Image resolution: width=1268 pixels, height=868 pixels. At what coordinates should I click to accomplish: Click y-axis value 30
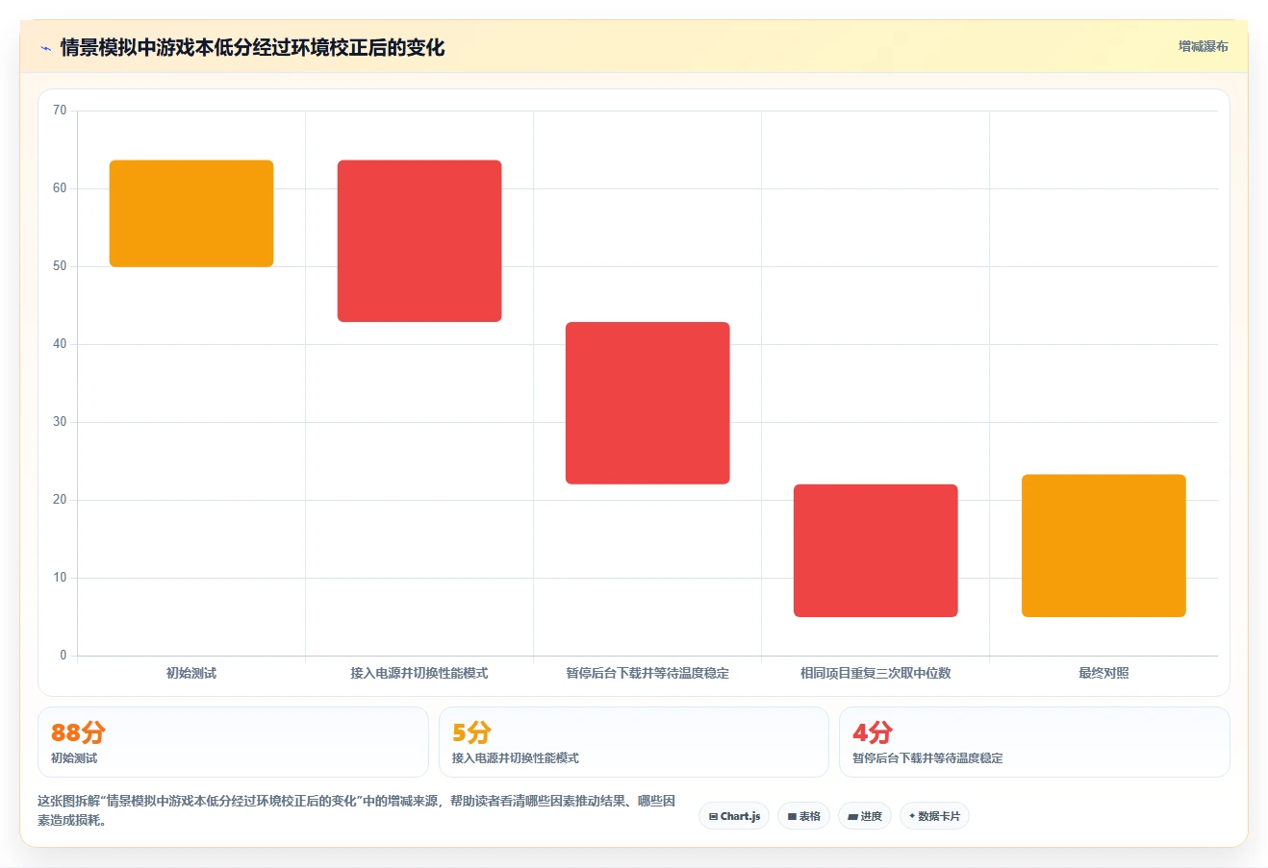click(60, 422)
